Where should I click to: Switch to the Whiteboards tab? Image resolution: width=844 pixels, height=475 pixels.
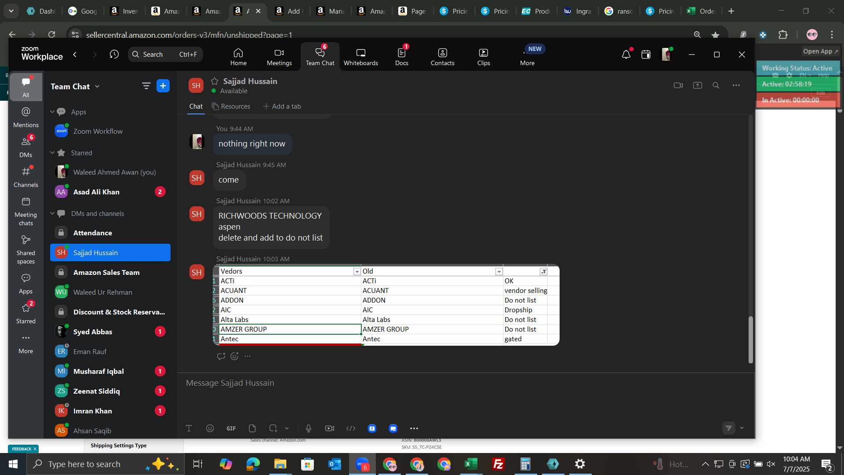coord(360,57)
